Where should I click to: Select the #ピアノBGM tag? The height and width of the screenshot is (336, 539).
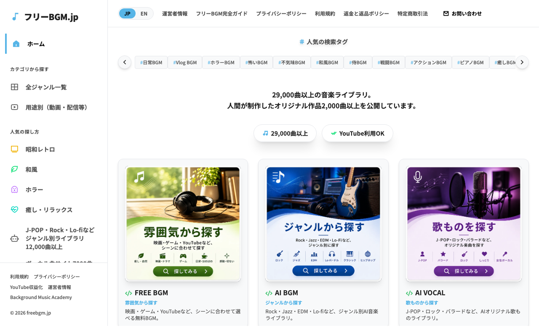(x=471, y=63)
